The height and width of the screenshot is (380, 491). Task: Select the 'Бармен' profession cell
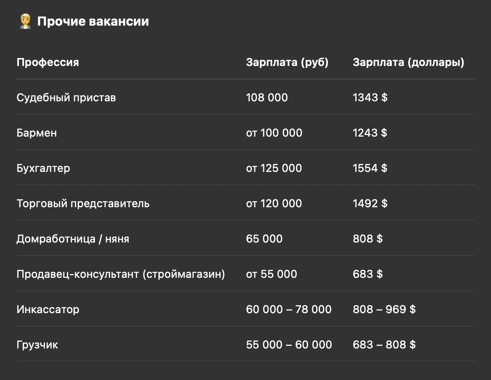click(x=37, y=133)
